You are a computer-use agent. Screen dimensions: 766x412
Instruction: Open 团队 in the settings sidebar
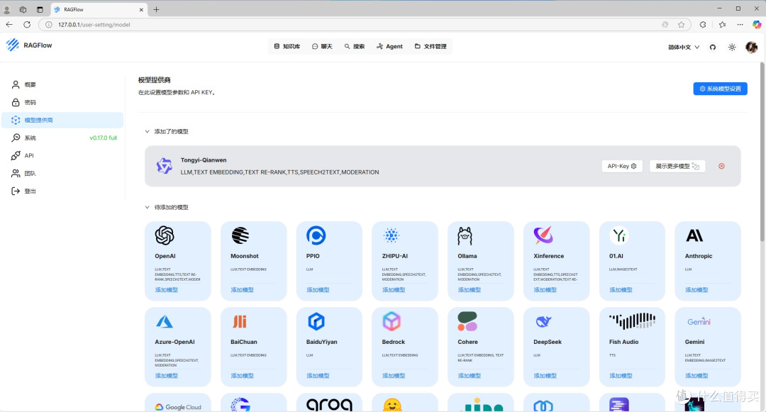pos(62,173)
